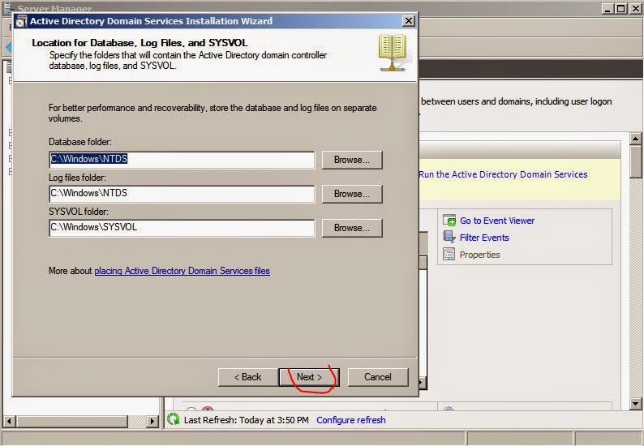The width and height of the screenshot is (644, 446).
Task: Click the Next button in the wizard
Action: pyautogui.click(x=309, y=377)
